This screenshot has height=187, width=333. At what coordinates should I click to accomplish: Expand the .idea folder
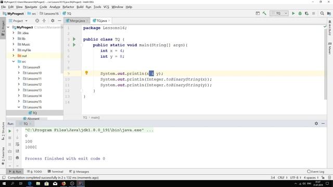(x=14, y=33)
